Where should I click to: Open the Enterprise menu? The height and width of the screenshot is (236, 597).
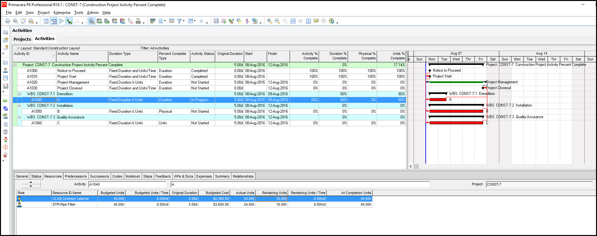click(62, 13)
